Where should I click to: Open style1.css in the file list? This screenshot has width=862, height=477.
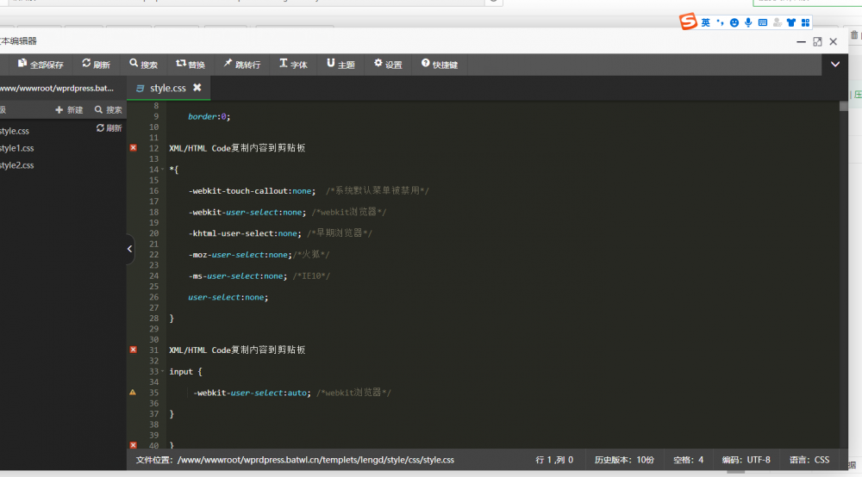[x=17, y=148]
